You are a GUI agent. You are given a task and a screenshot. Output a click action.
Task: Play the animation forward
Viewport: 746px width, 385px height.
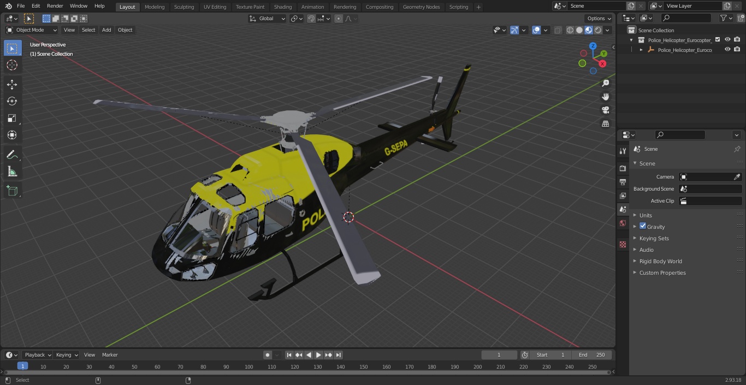[318, 355]
